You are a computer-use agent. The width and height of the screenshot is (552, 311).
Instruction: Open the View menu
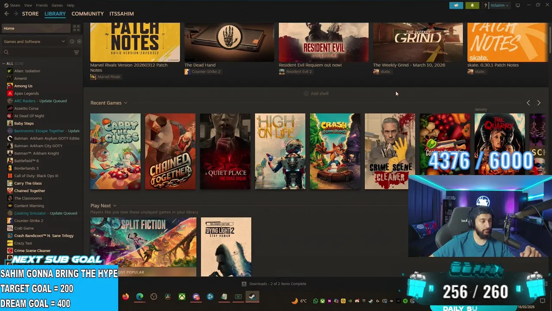(28, 5)
